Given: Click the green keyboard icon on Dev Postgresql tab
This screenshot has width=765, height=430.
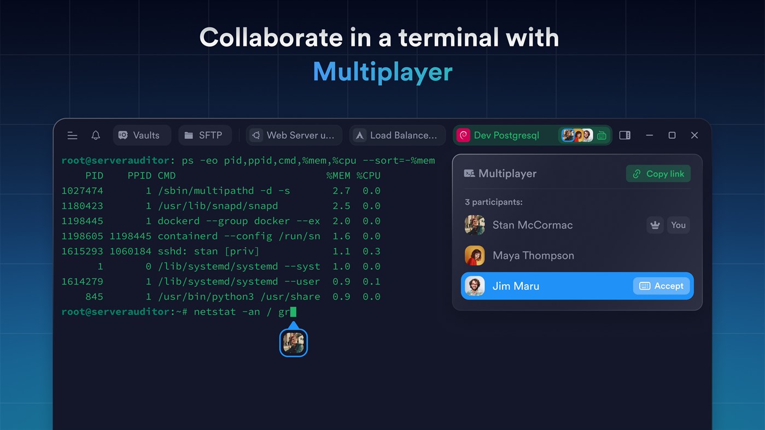Looking at the screenshot, I should (x=602, y=135).
